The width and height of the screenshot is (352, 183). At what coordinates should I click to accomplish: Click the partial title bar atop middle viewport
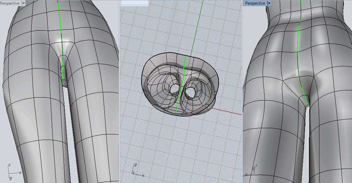[134, 3]
